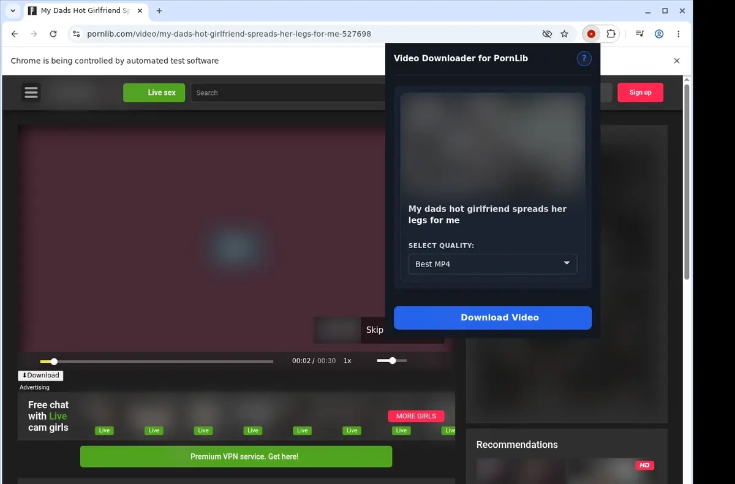Open the downloader help question mark
The image size is (735, 484).
[x=584, y=58]
